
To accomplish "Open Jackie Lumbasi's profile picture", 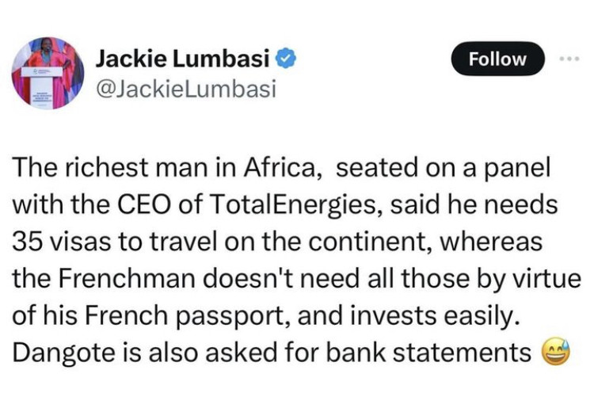I will pyautogui.click(x=48, y=73).
